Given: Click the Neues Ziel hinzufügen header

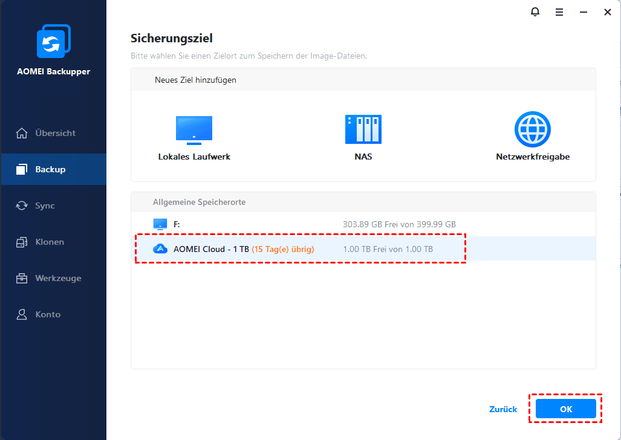Looking at the screenshot, I should 196,80.
